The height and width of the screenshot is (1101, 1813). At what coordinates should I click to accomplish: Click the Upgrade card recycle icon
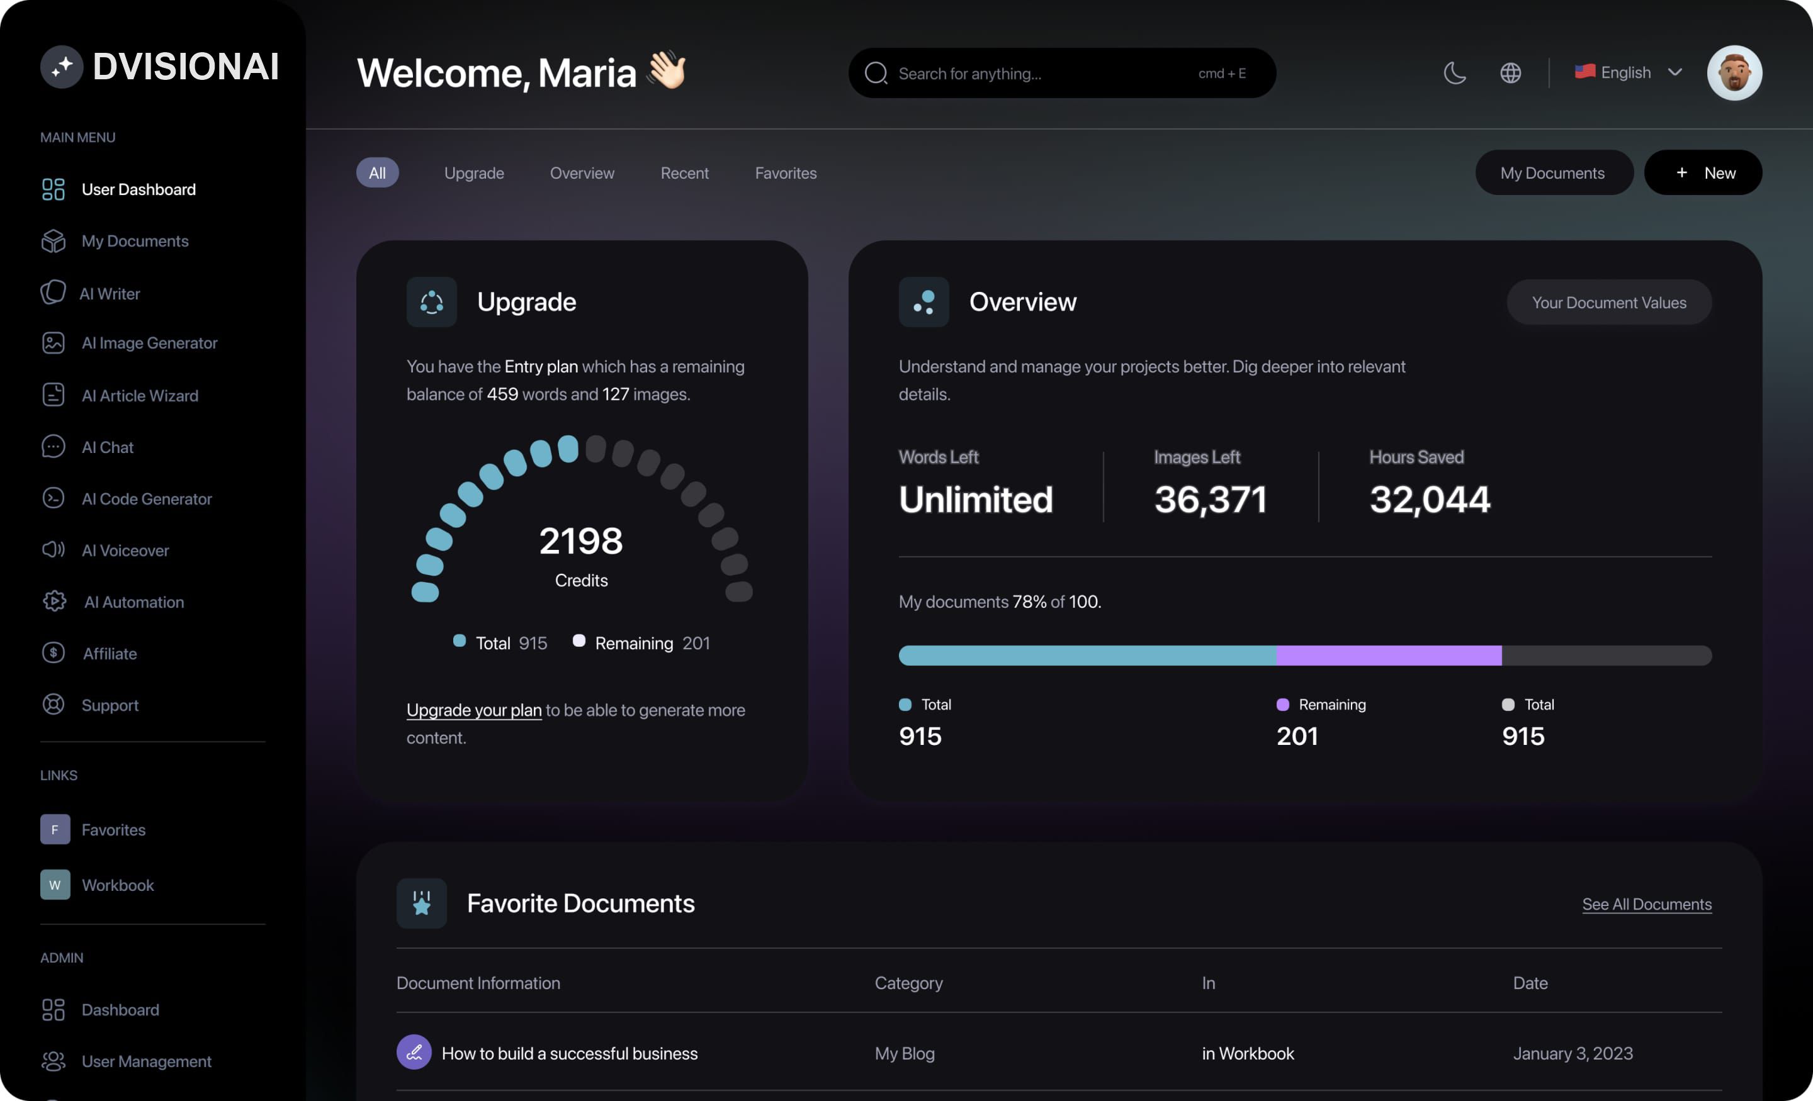point(432,301)
